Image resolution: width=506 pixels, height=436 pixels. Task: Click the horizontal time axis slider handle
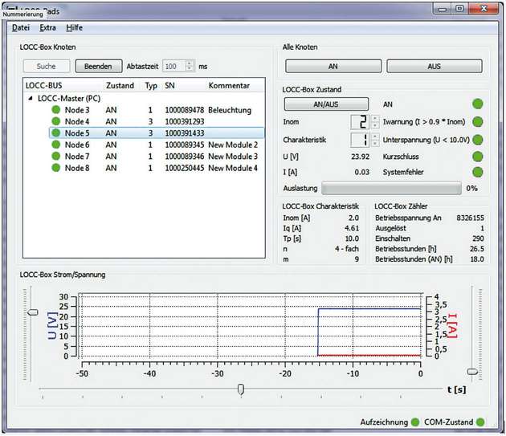coord(241,389)
